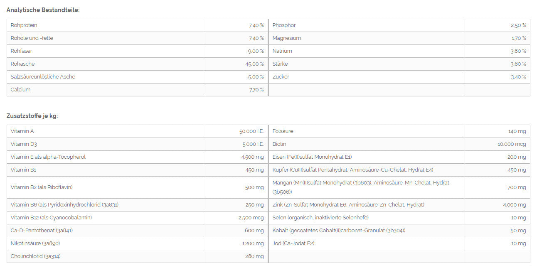Click the Mangan ingredient description cell

[367, 187]
